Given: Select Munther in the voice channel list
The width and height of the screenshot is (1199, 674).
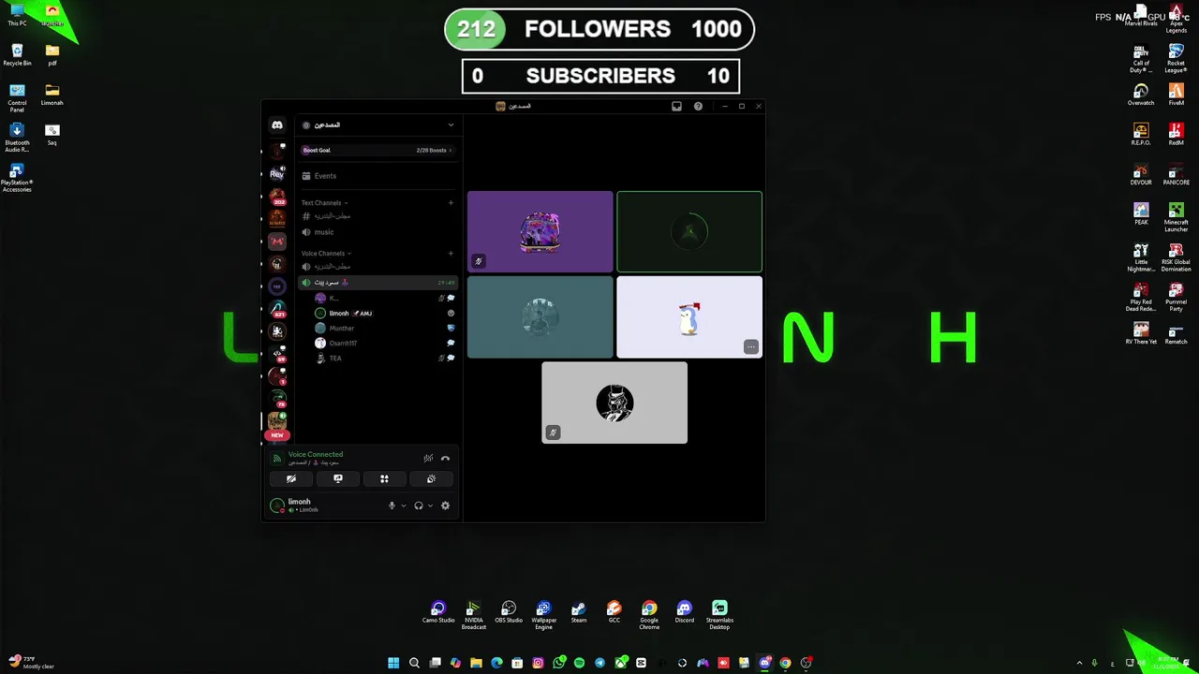Looking at the screenshot, I should pos(384,329).
